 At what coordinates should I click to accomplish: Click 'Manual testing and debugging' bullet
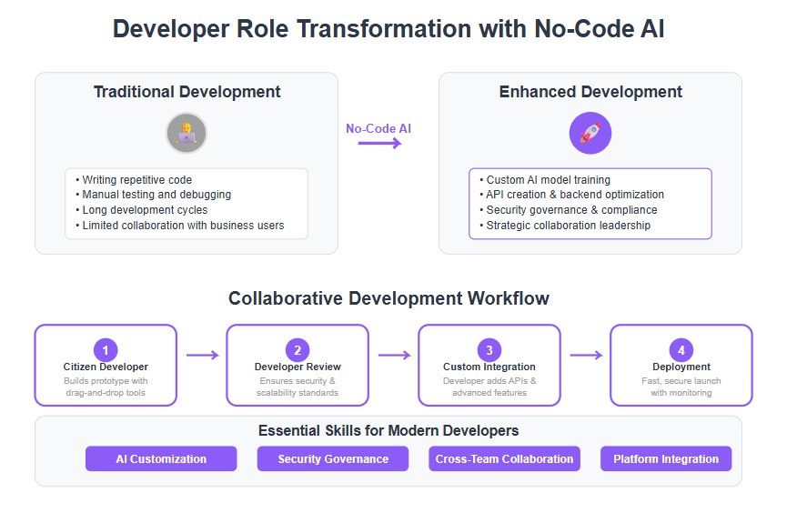pyautogui.click(x=153, y=195)
